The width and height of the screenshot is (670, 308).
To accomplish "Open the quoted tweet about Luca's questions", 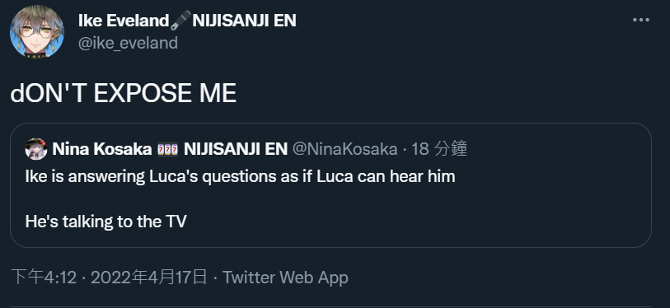I will pos(330,185).
